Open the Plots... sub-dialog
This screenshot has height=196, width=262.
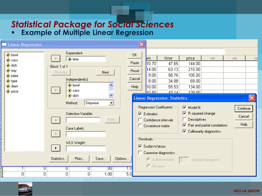[80, 159]
